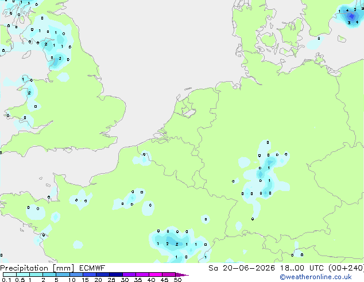Click the 20–25 mm legend color swatch
The height and width of the screenshot is (282, 364).
[x=102, y=275]
